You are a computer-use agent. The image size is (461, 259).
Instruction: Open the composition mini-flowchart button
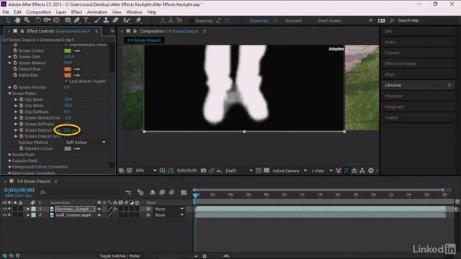128,193
